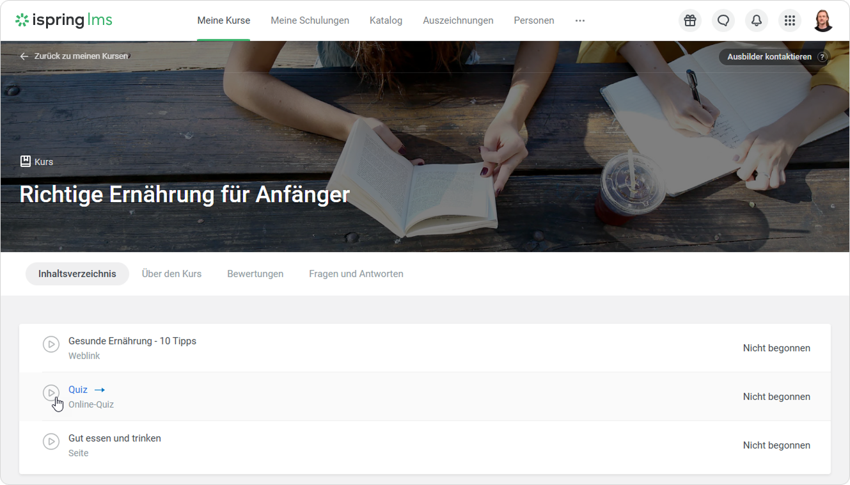Click the iSpring LMS logo
Screen dimensions: 850x485
(64, 20)
